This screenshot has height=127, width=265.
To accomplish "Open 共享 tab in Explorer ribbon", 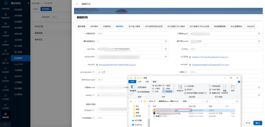I will pyautogui.click(x=147, y=81).
